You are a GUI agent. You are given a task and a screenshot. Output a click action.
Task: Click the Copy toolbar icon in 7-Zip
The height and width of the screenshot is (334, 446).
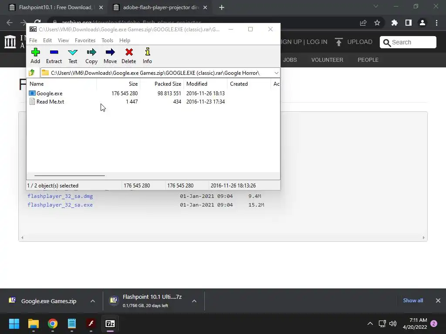91,56
